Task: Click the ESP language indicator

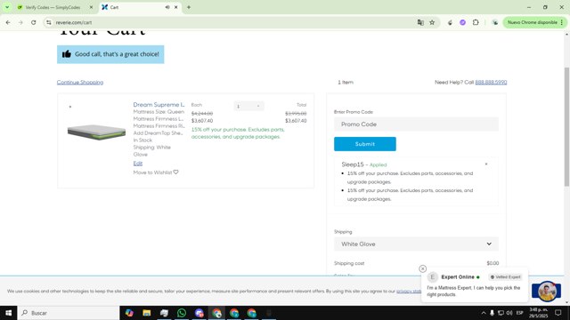Action: click(x=520, y=313)
